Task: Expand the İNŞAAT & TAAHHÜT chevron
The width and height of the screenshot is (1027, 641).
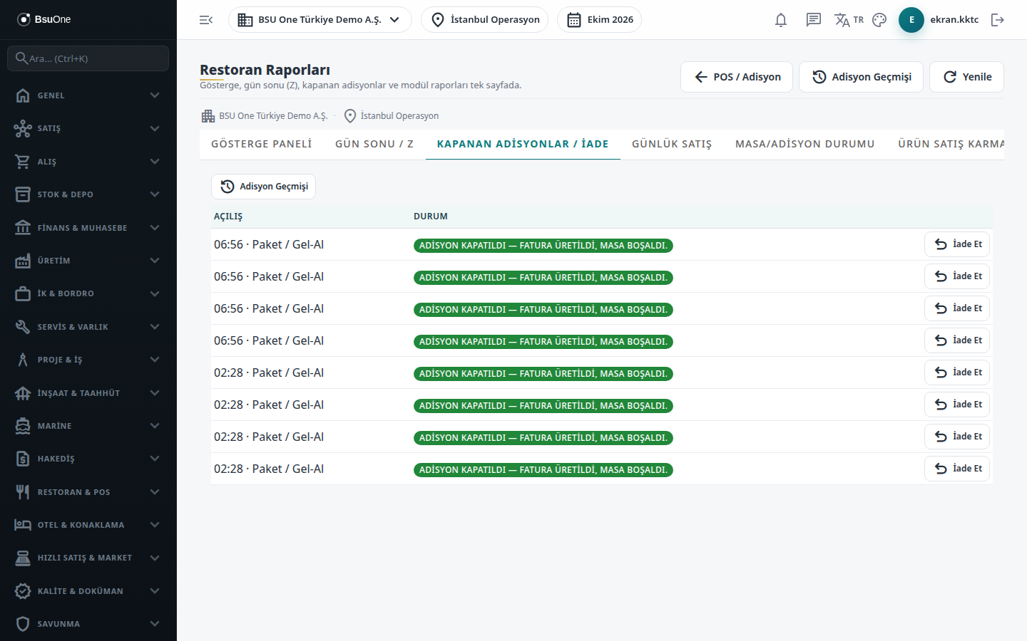Action: pyautogui.click(x=155, y=393)
